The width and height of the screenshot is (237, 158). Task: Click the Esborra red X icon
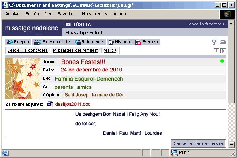(x=138, y=42)
